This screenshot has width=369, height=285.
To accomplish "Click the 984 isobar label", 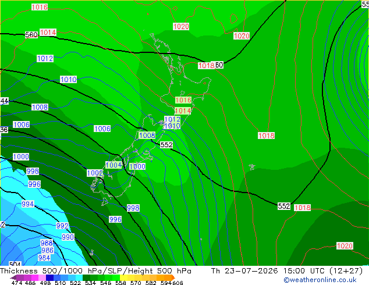I will coord(44,258).
